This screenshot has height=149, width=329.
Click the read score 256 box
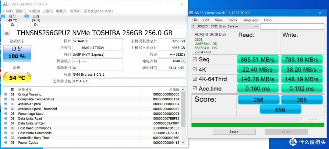(x=258, y=100)
